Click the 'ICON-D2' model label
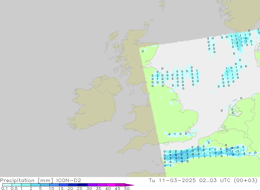Viewport: 260px width, 190px height. coord(69,180)
